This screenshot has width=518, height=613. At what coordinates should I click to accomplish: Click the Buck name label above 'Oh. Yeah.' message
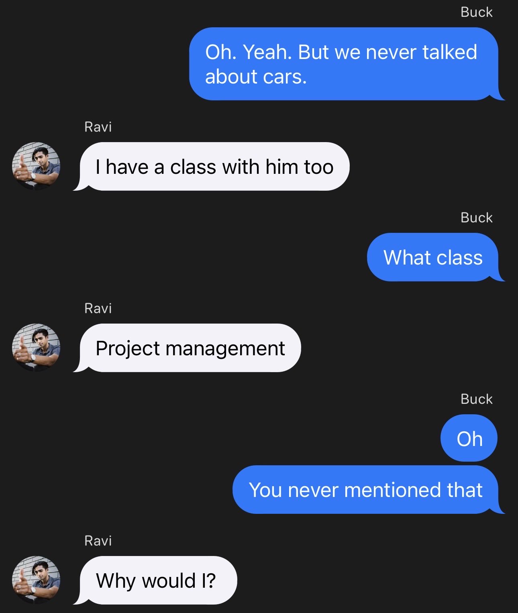tap(476, 12)
